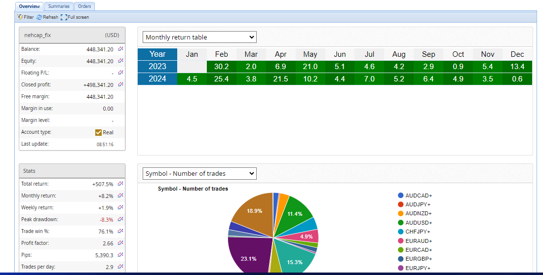Click the chart icon beside Equity

pyautogui.click(x=120, y=61)
